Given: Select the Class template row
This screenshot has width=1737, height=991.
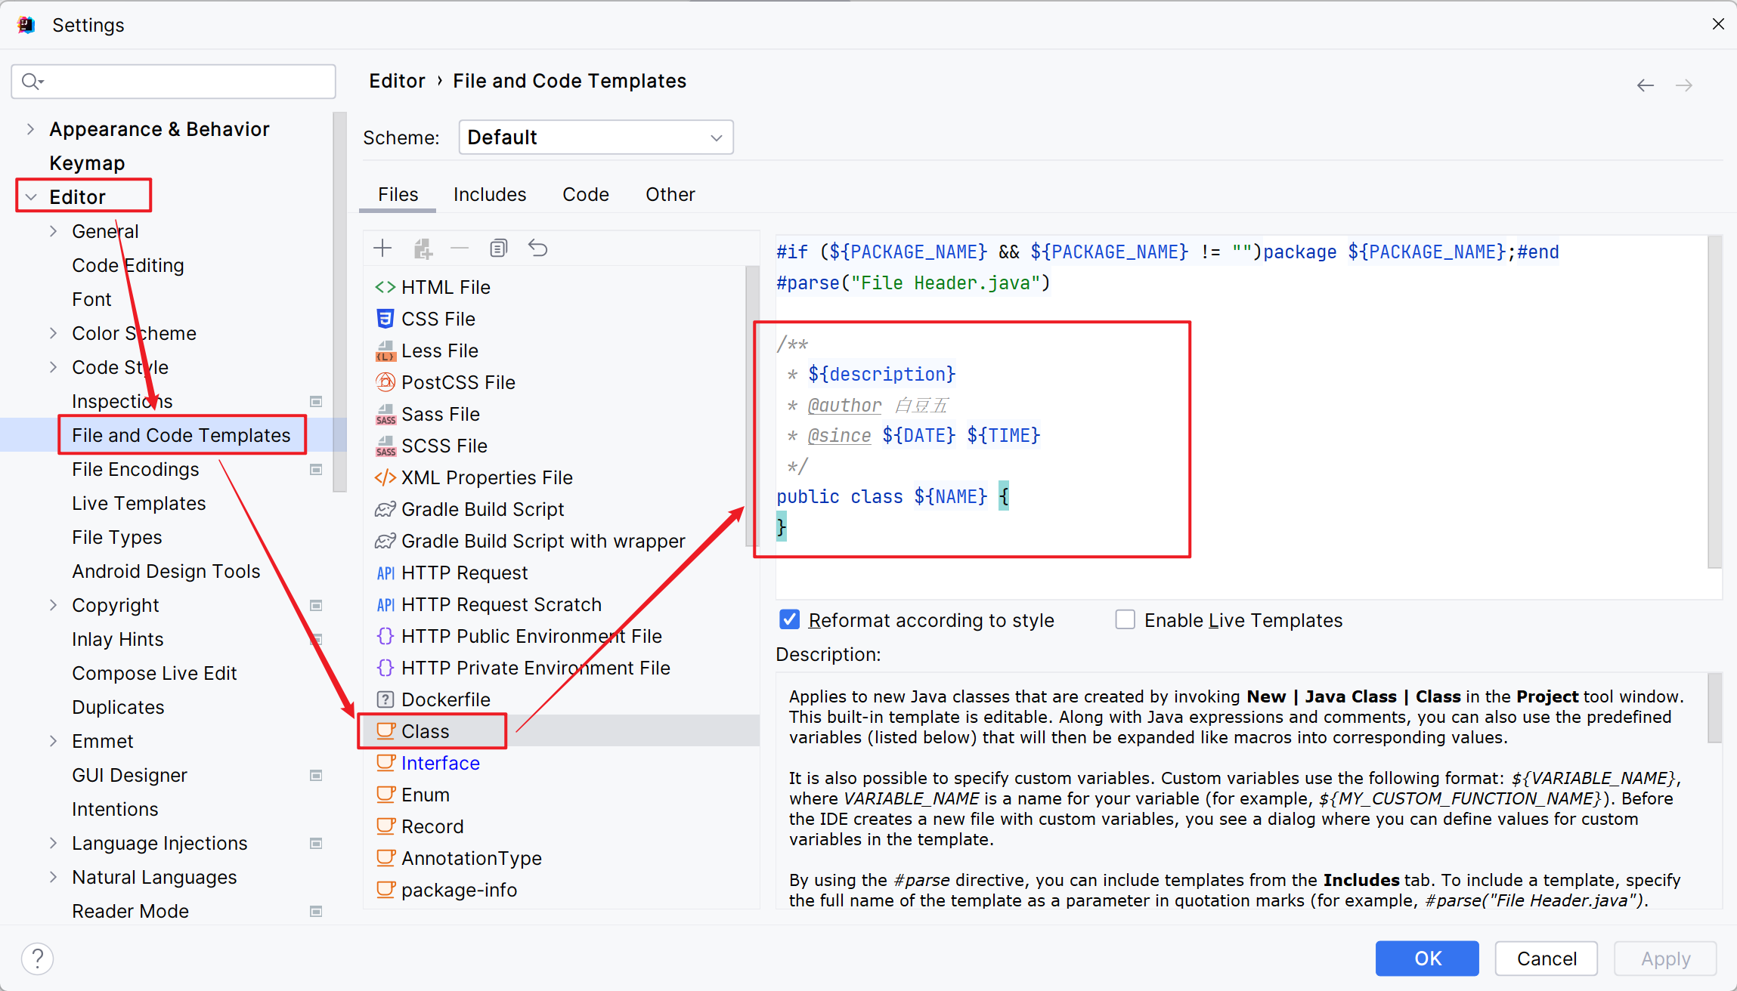Looking at the screenshot, I should tap(561, 731).
